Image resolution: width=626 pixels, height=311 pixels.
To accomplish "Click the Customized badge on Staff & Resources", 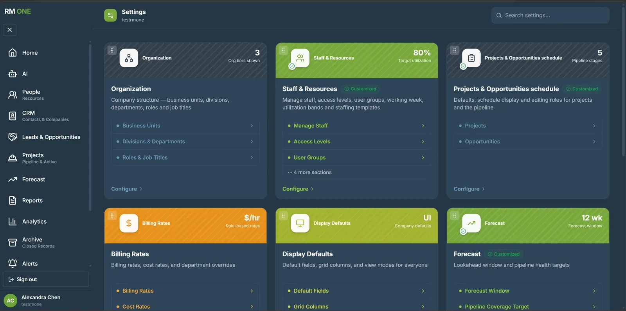I will point(360,89).
